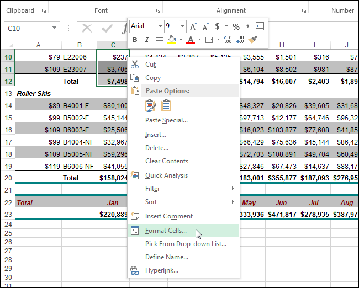This screenshot has width=359, height=288.
Task: Select Insert Comment in context menu
Action: click(168, 216)
